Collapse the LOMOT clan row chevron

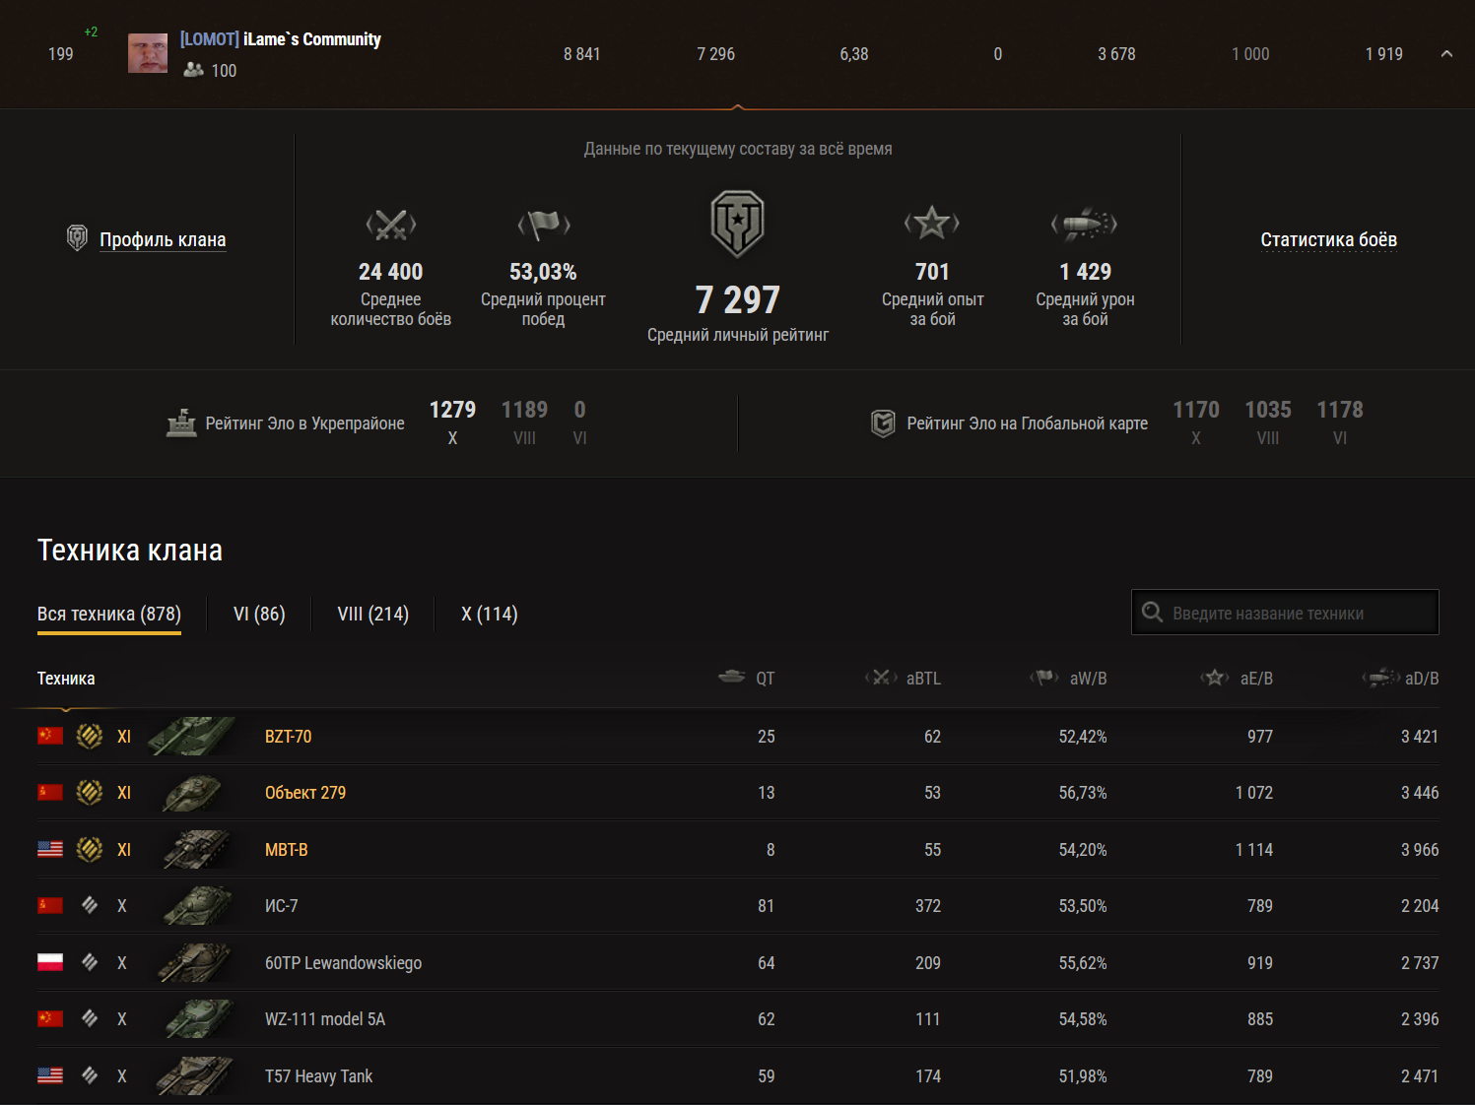(x=1446, y=54)
